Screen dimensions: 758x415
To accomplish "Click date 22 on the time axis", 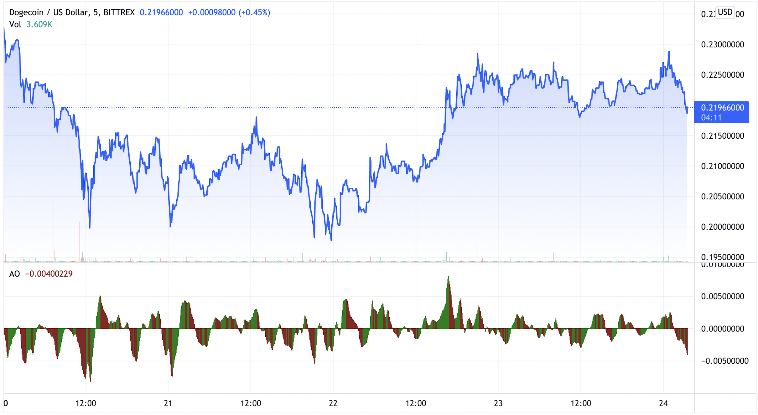I will (x=333, y=403).
